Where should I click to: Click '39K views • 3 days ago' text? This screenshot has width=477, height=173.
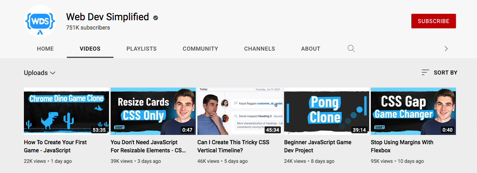coord(136,161)
